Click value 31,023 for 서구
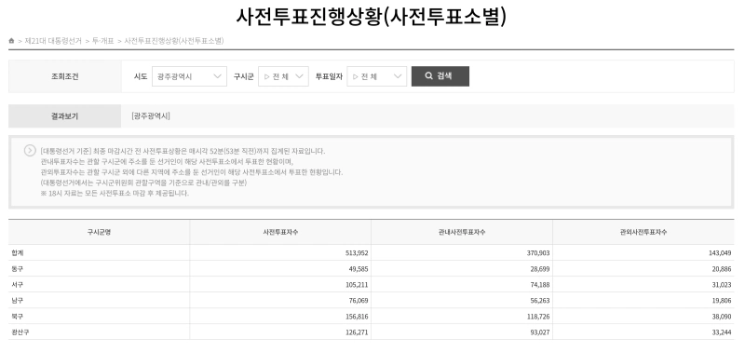 (721, 285)
